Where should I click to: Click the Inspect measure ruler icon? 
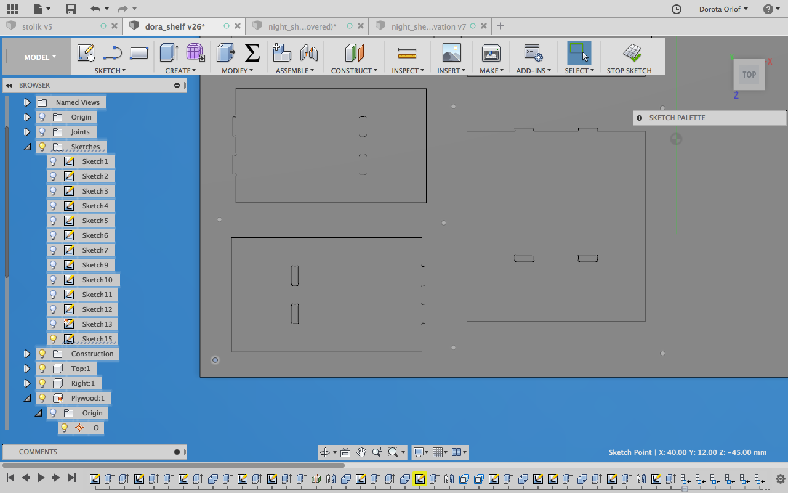coord(407,53)
